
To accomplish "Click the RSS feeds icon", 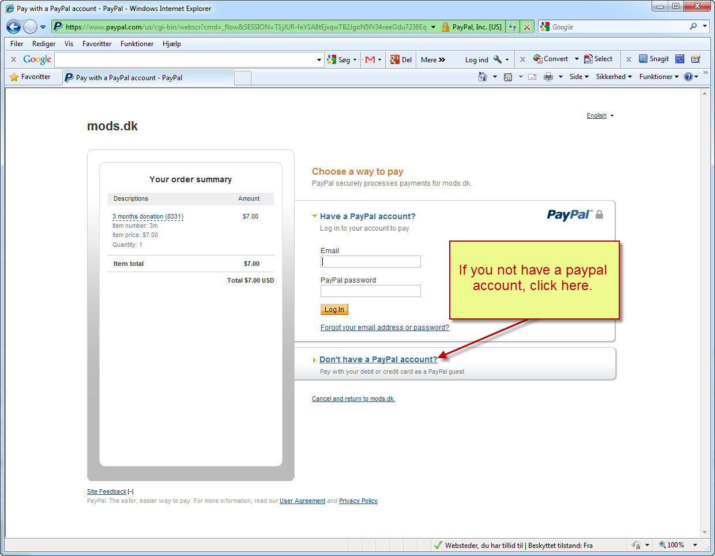I will (508, 77).
